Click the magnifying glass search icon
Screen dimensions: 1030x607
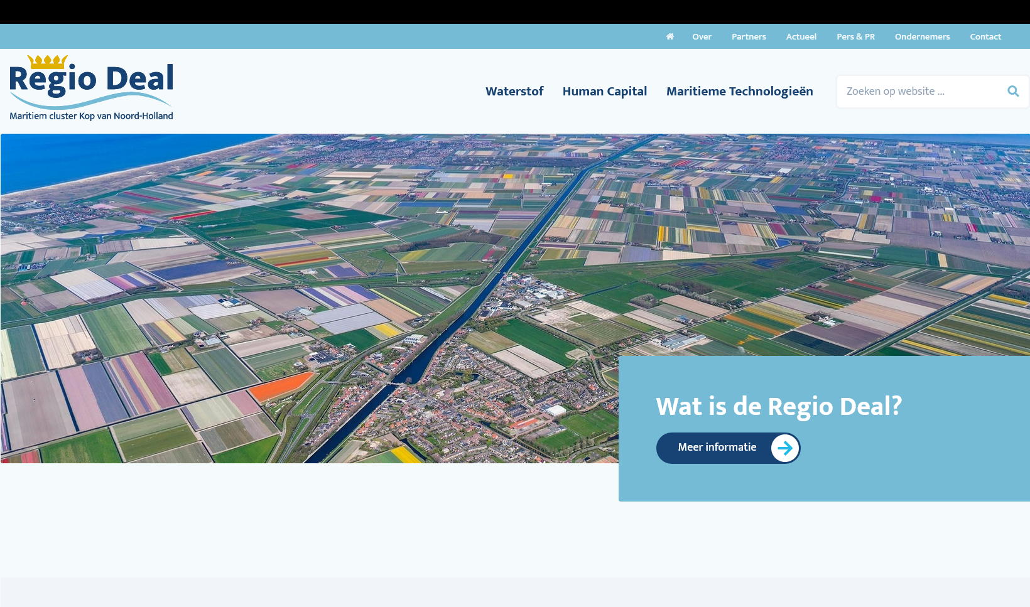tap(1013, 91)
